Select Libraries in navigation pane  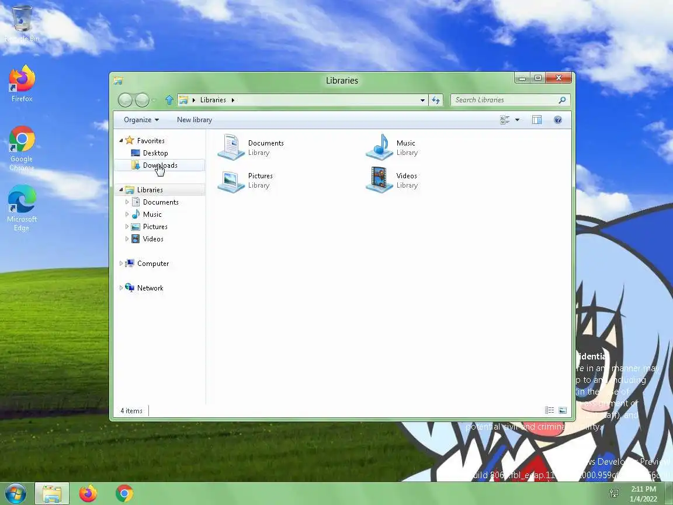[x=150, y=190]
